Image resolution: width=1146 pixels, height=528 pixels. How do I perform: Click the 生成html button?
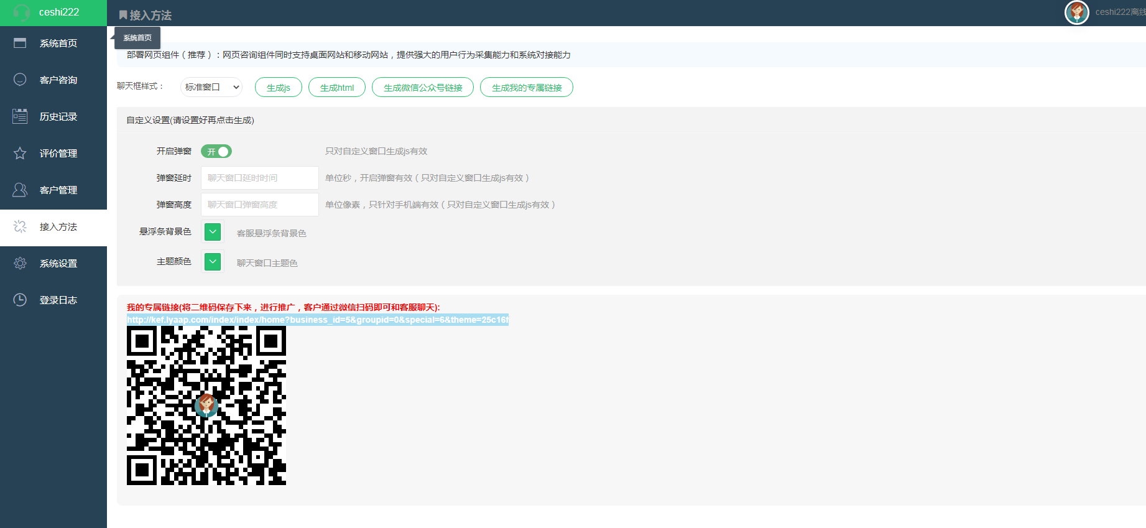(x=336, y=88)
